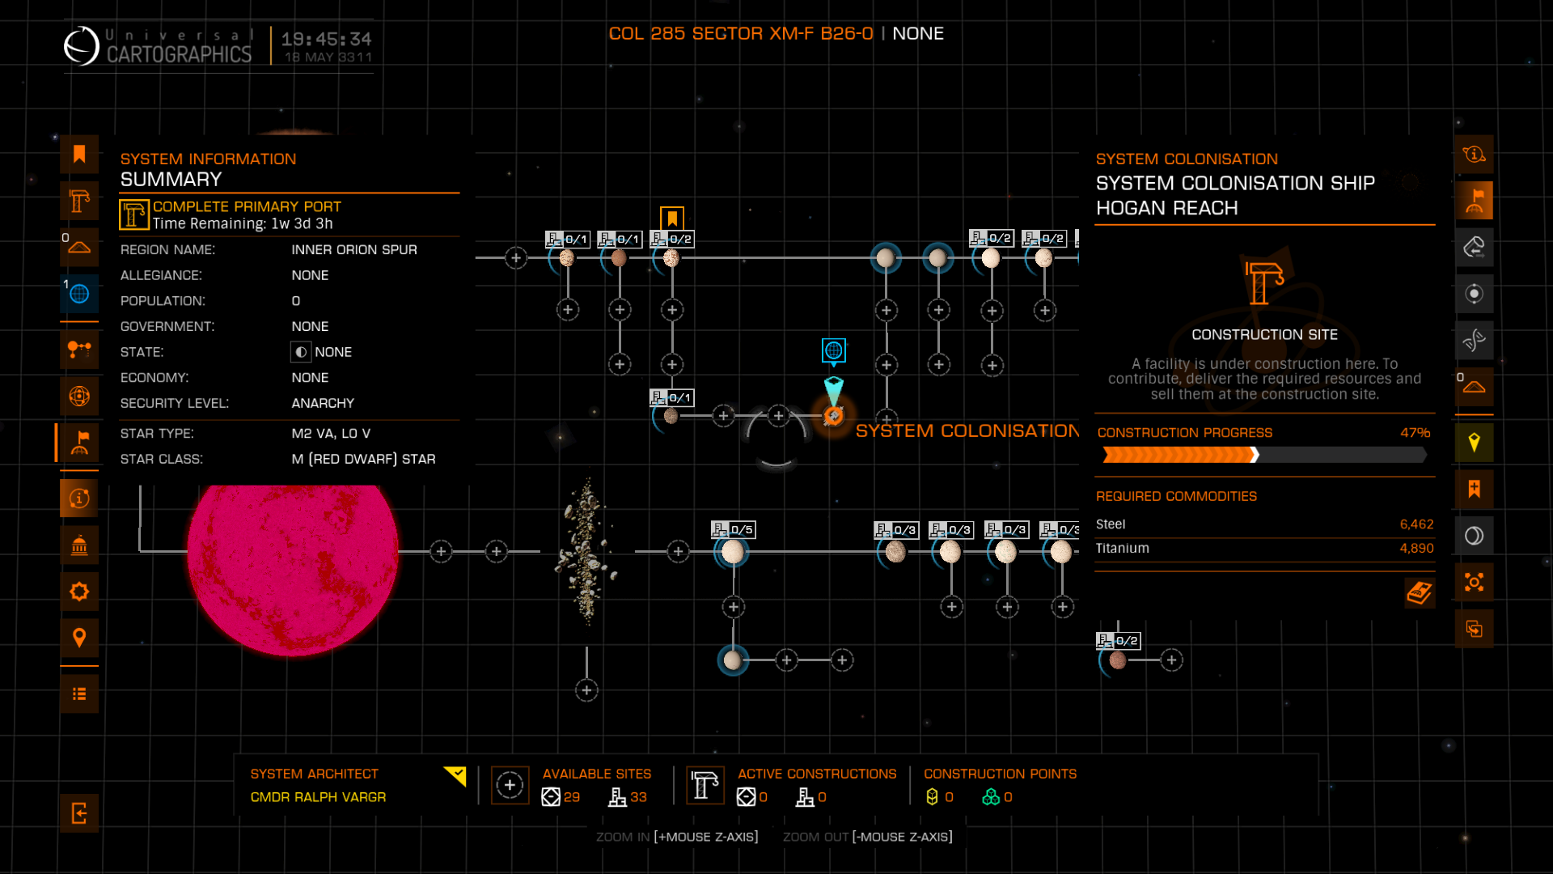Open the Active Constructions crane button
The image size is (1553, 874).
pyautogui.click(x=705, y=785)
